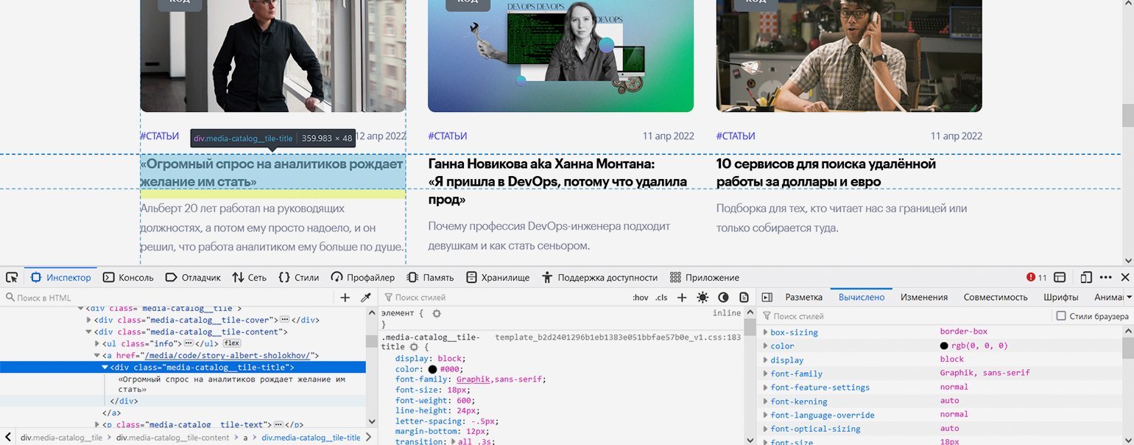Open the sidebar tabs overflow dropdown arrow

click(1130, 298)
